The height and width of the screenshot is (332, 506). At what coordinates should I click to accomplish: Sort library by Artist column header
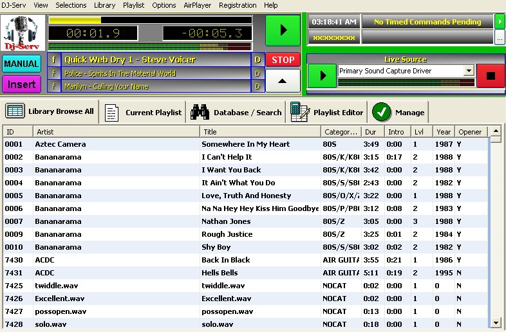tap(116, 132)
